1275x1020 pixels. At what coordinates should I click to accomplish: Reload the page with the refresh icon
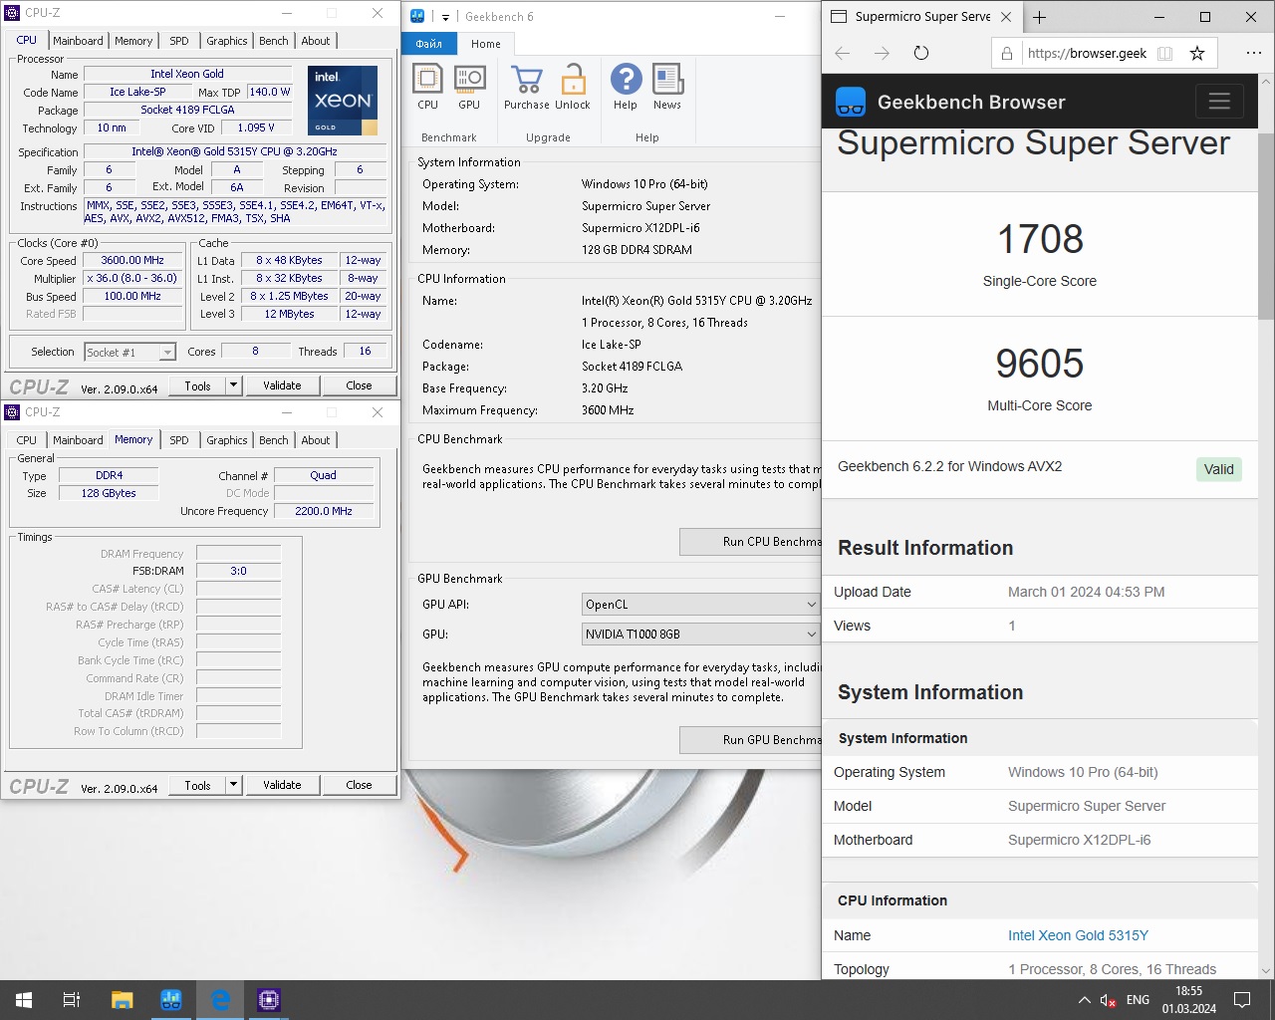click(920, 53)
